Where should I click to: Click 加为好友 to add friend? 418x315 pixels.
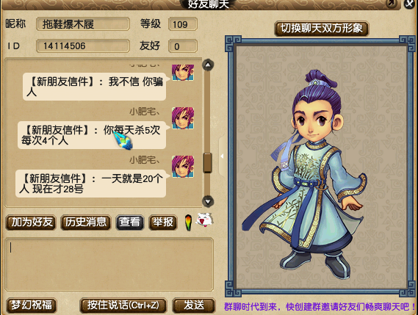tap(31, 222)
